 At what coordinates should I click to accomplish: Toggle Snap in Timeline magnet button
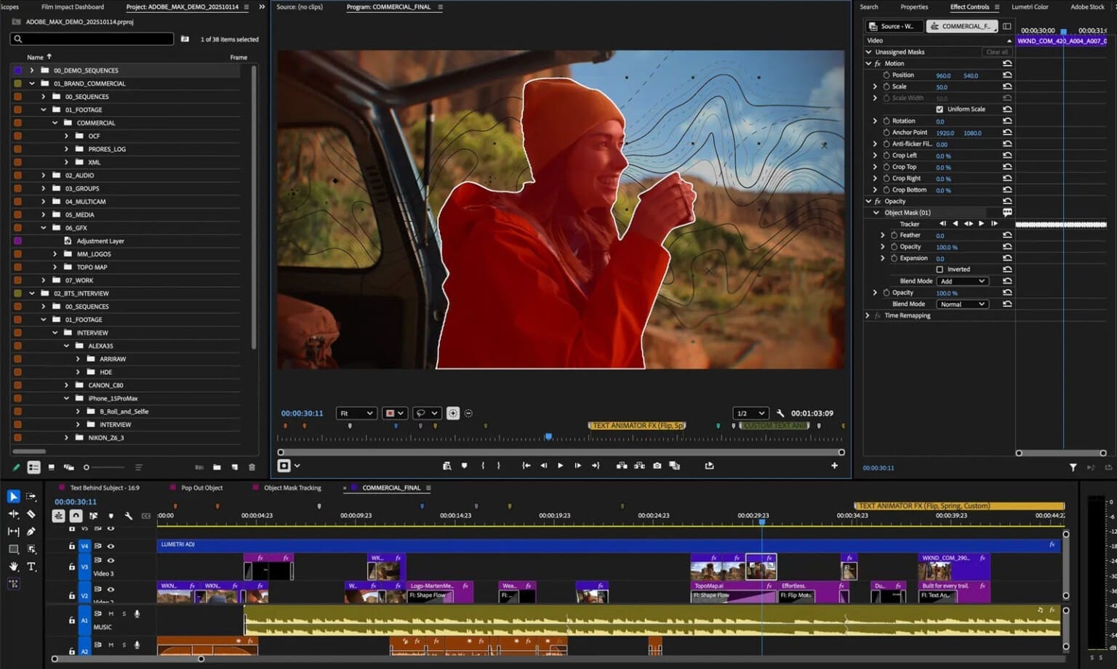pos(76,516)
